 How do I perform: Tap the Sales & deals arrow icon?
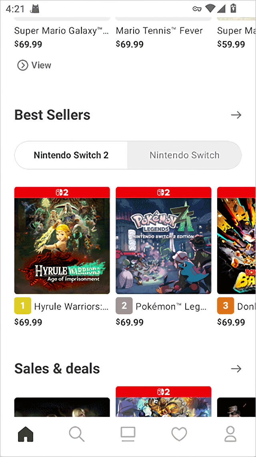236,369
